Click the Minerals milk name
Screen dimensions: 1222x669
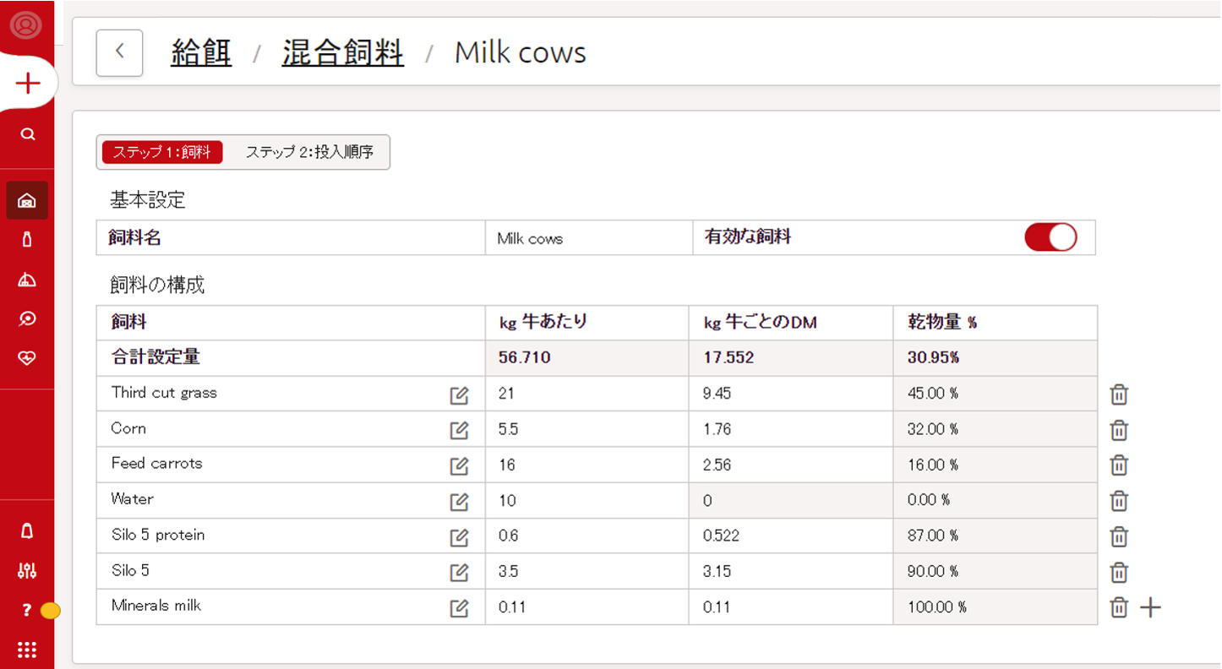156,605
